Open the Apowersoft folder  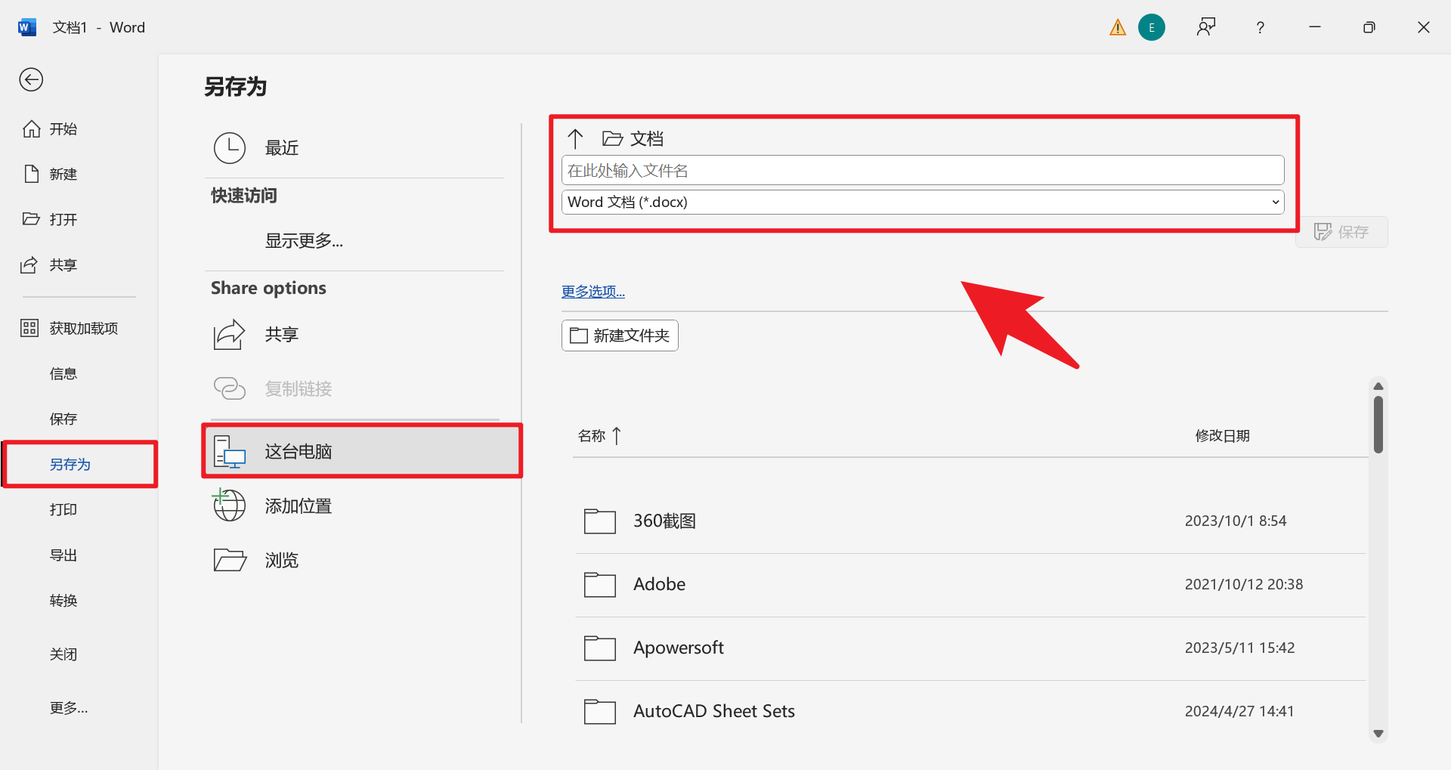coord(678,648)
